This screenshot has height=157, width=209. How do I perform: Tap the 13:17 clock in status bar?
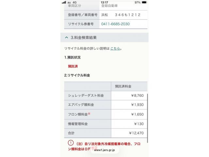(104, 2)
